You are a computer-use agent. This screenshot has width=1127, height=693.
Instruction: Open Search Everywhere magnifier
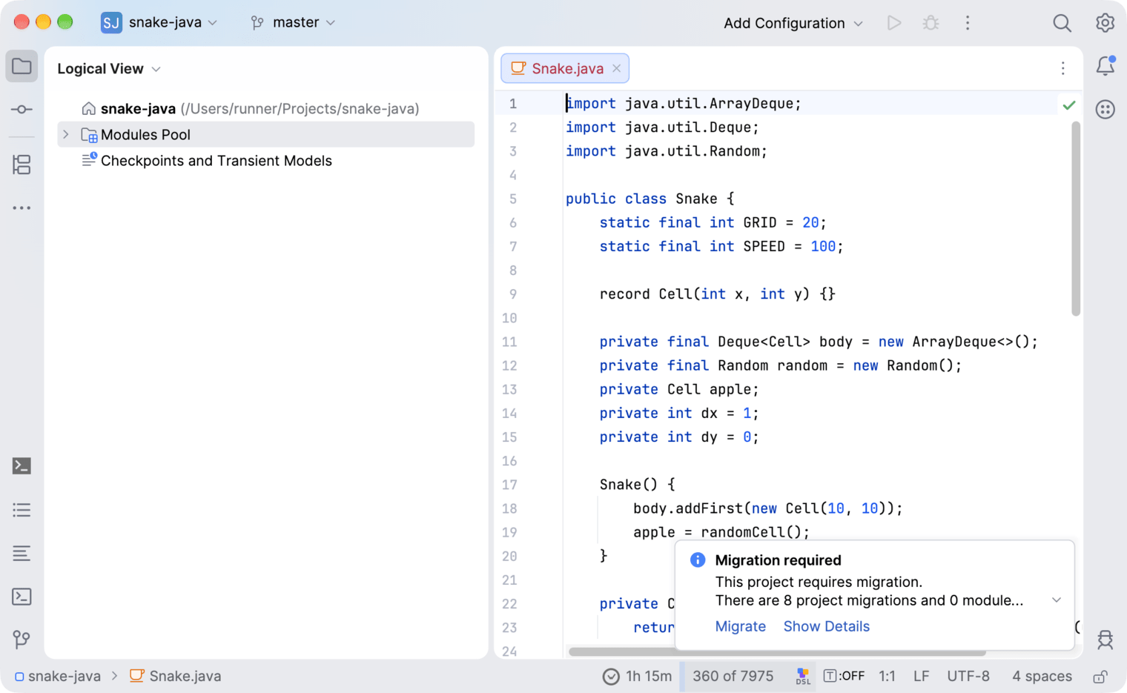pyautogui.click(x=1062, y=23)
